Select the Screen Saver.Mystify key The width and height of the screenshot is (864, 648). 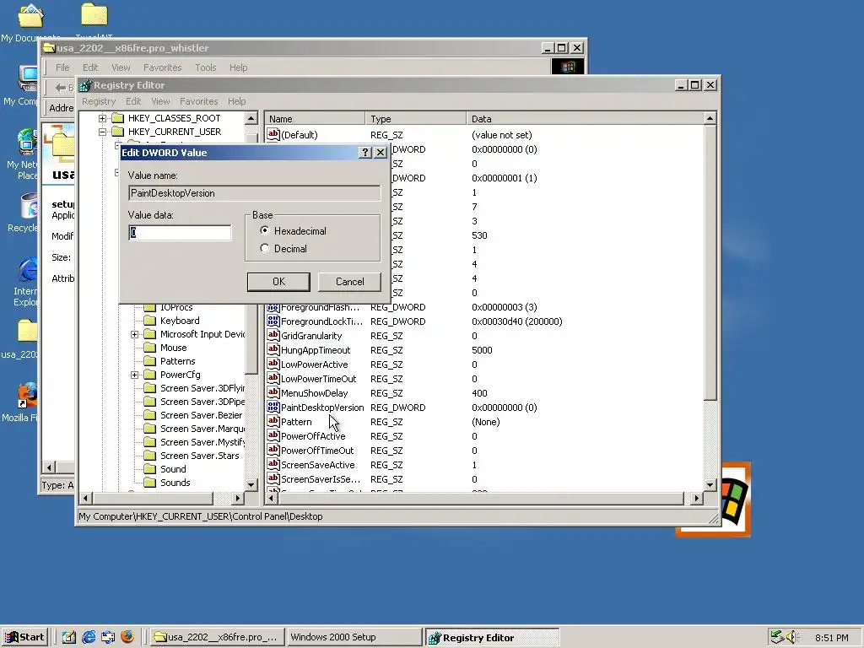[202, 442]
